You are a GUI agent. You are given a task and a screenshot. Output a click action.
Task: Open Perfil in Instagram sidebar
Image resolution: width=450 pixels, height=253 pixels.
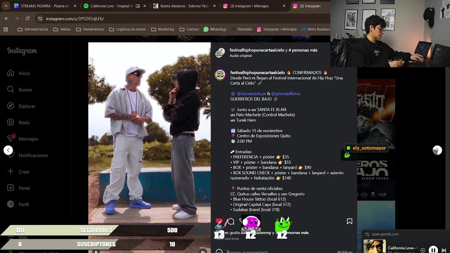(x=19, y=205)
